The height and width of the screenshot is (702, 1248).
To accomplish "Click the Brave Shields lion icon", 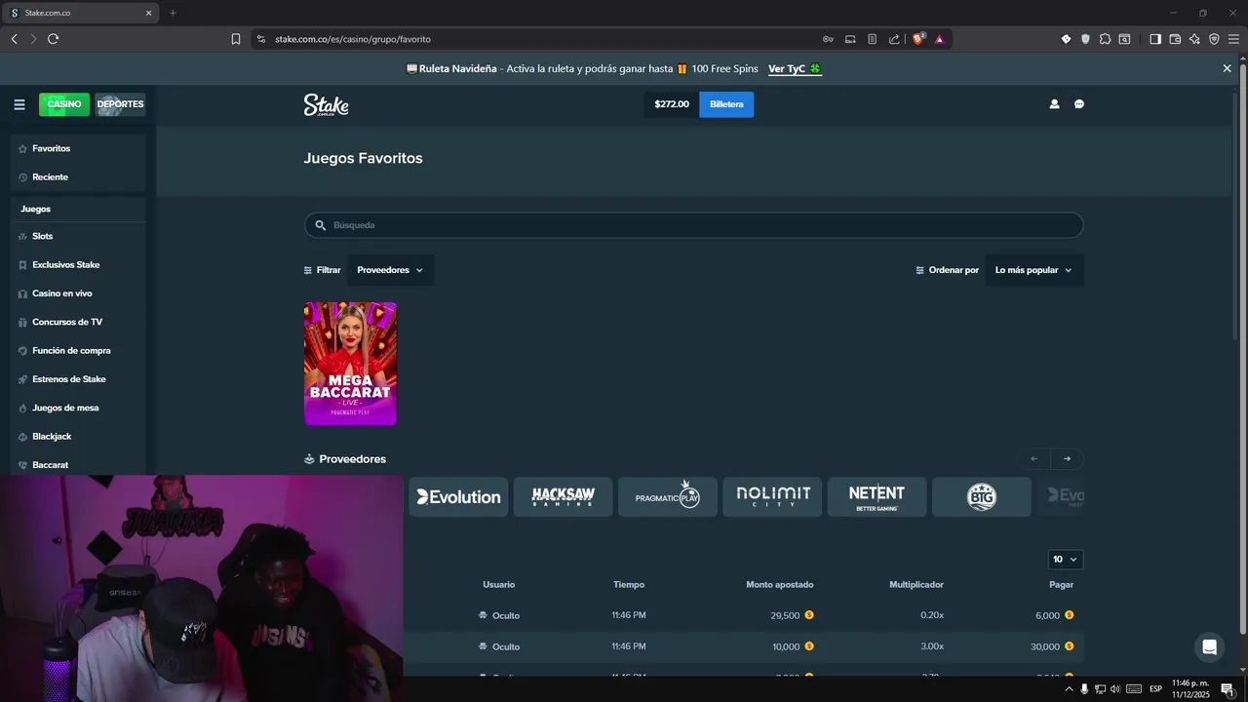I will [918, 39].
